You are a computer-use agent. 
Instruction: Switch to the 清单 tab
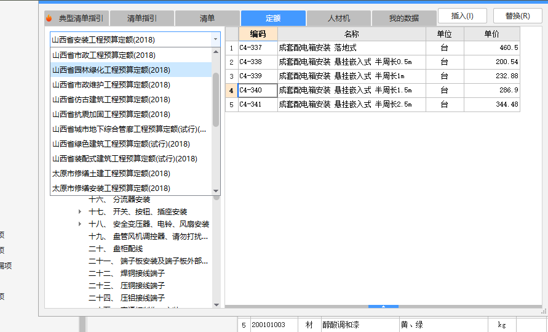pyautogui.click(x=207, y=18)
